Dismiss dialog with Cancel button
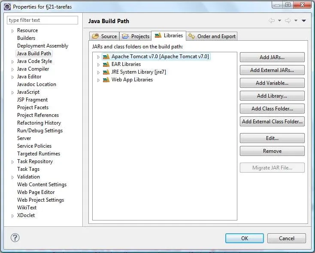 click(287, 238)
